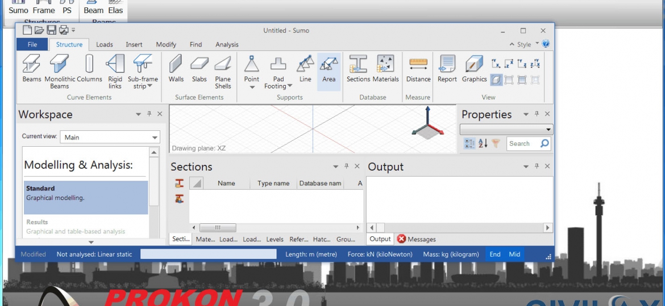665x306 pixels.
Task: Click the Line support tool
Action: 305,69
